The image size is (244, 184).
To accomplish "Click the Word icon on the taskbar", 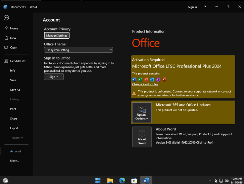I will click(146, 180).
